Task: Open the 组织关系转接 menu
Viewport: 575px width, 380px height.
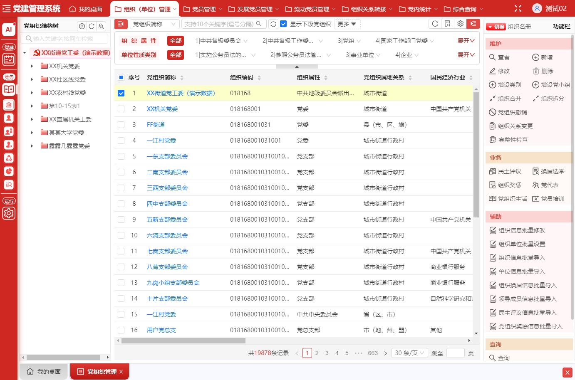Action: click(x=368, y=9)
